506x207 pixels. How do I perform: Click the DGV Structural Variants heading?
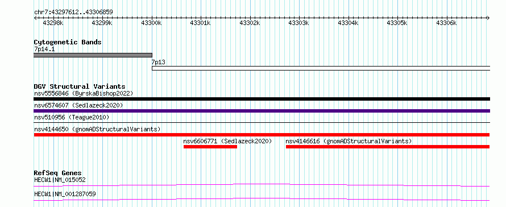click(80, 86)
